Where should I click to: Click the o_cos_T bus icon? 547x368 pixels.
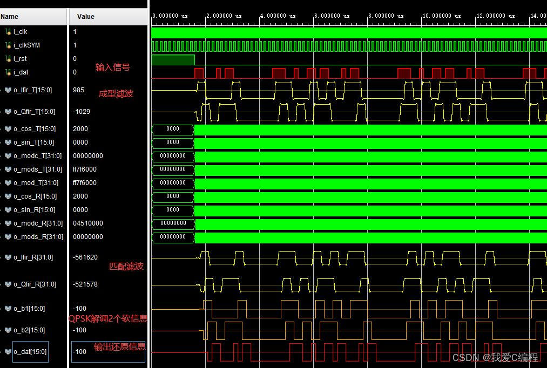(8, 129)
